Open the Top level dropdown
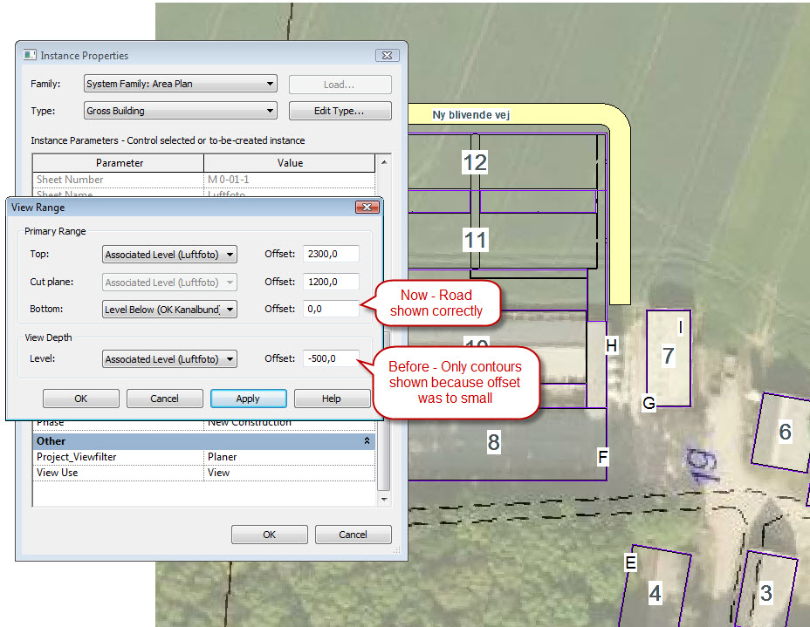This screenshot has height=627, width=810. (x=230, y=255)
